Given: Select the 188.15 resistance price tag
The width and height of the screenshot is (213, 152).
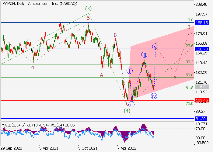Looking at the screenshot, I should coord(201,22).
